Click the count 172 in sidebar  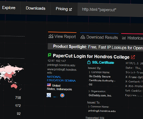[18, 106]
